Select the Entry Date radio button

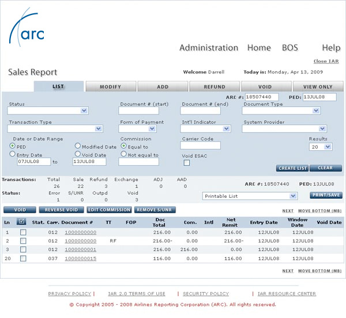coord(13,154)
